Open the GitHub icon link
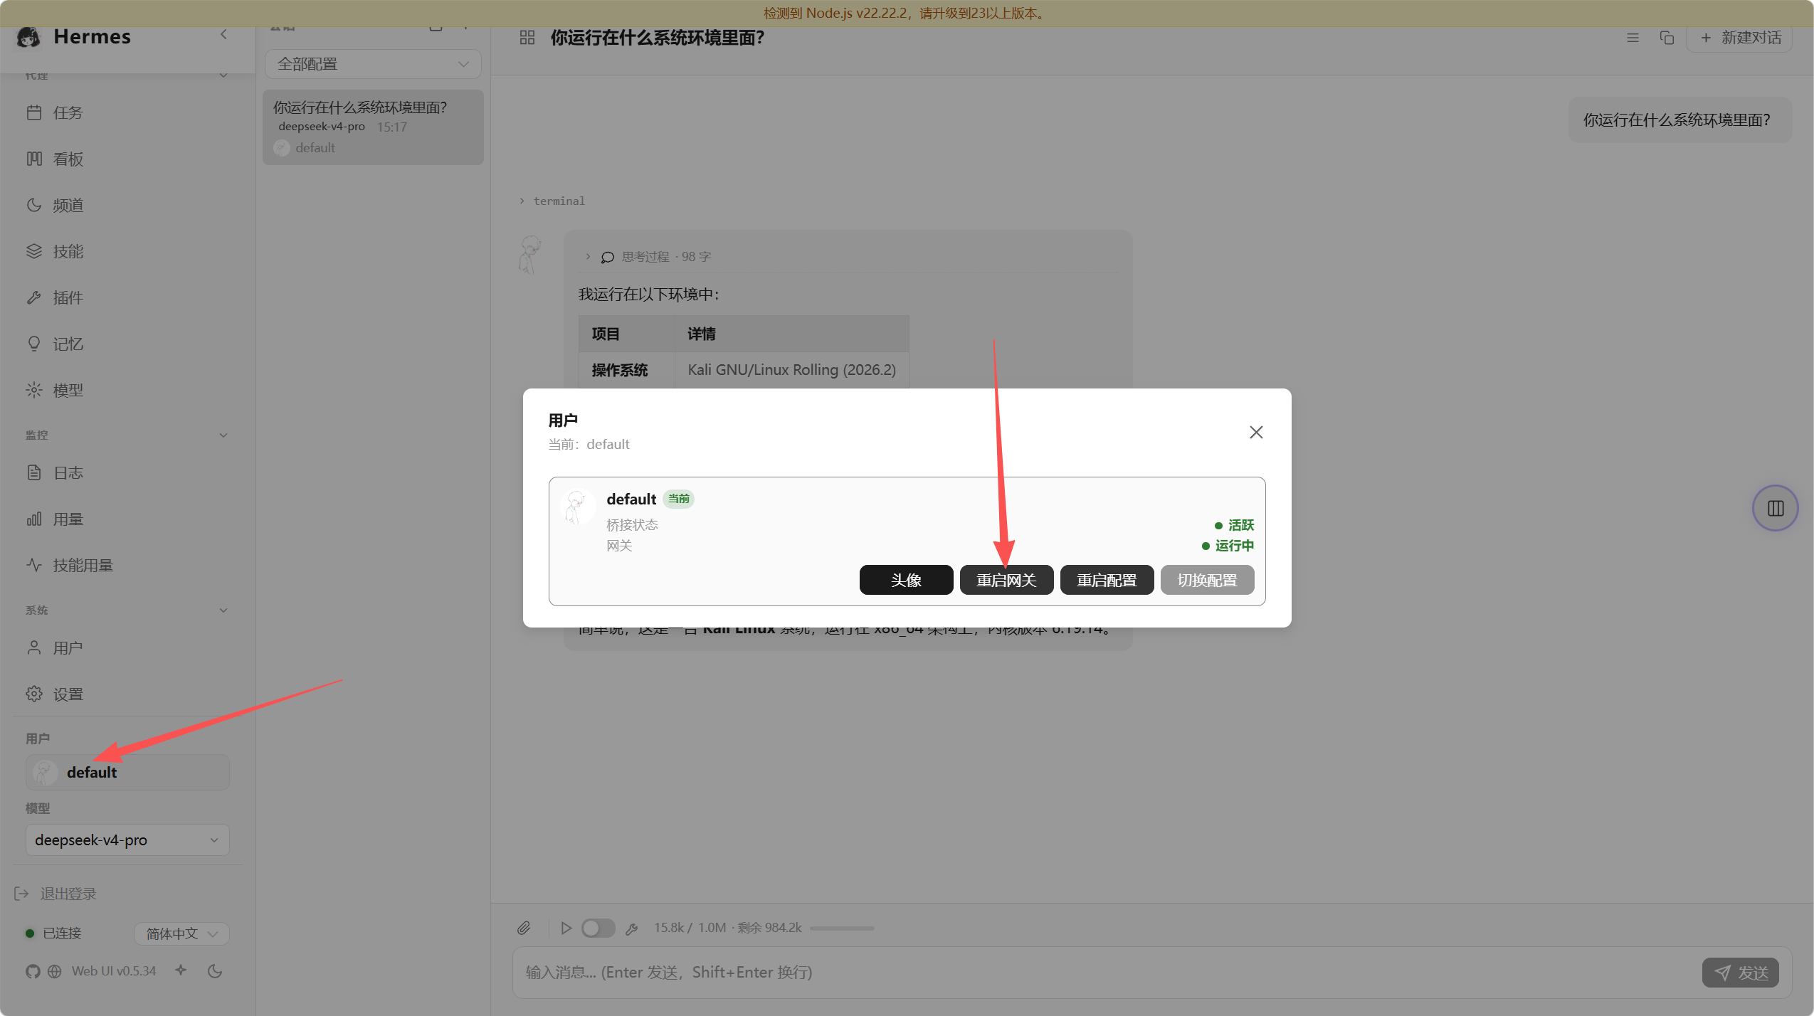This screenshot has width=1814, height=1016. coord(33,971)
